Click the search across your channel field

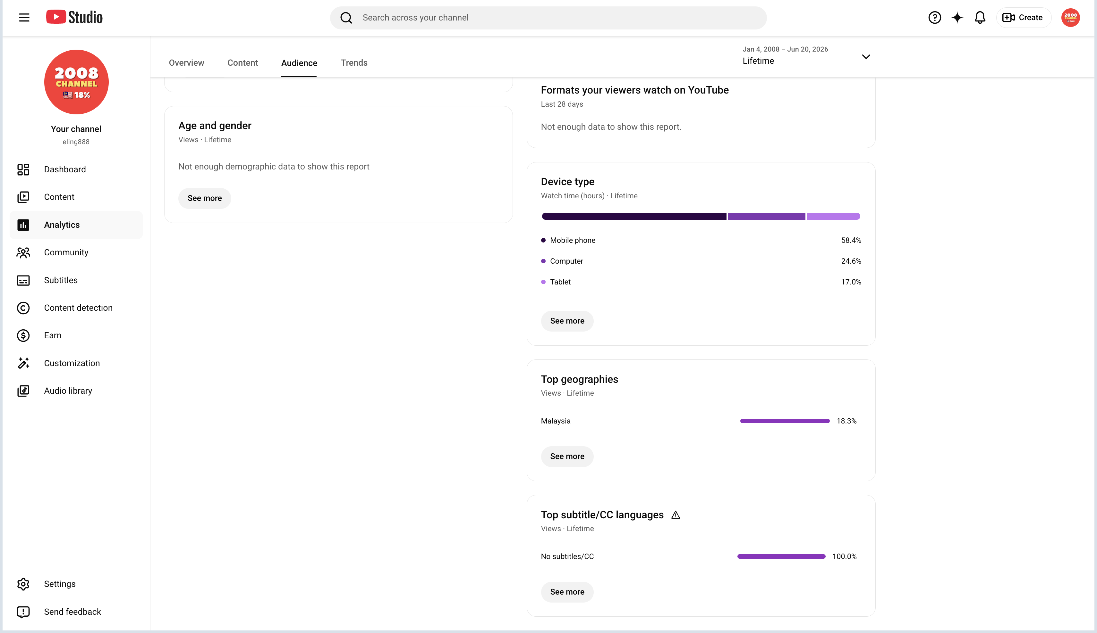(548, 18)
